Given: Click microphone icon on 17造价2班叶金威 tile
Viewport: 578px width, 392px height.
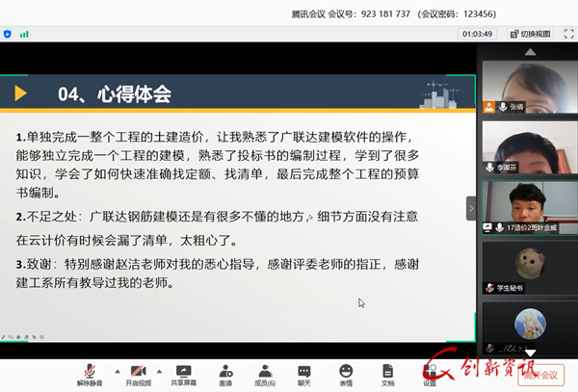Looking at the screenshot, I should pyautogui.click(x=499, y=227).
